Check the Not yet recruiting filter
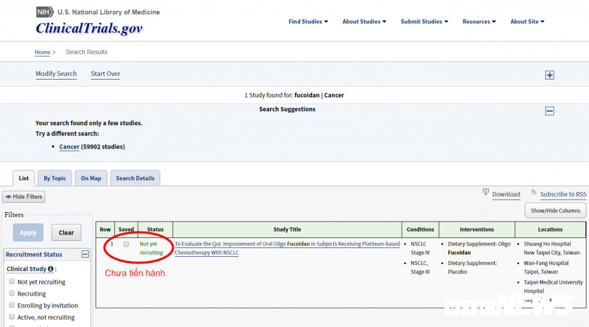The width and height of the screenshot is (589, 327). point(12,282)
